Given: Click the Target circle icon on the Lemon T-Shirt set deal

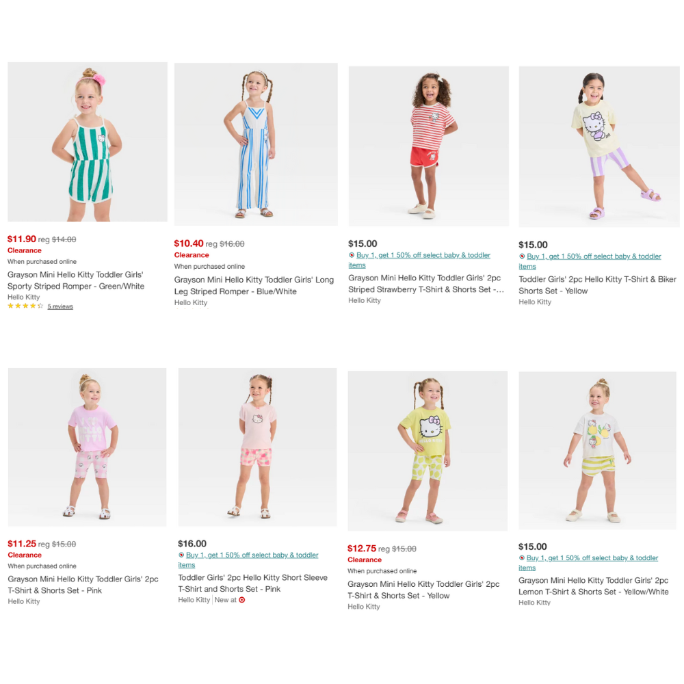Looking at the screenshot, I should tap(521, 558).
